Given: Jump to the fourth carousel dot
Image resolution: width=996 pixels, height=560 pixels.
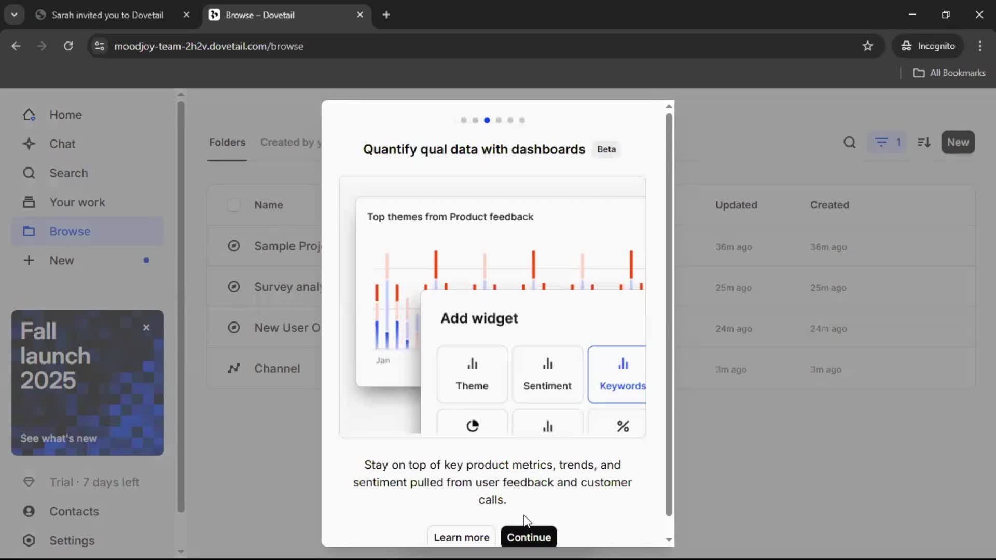Looking at the screenshot, I should coord(499,120).
